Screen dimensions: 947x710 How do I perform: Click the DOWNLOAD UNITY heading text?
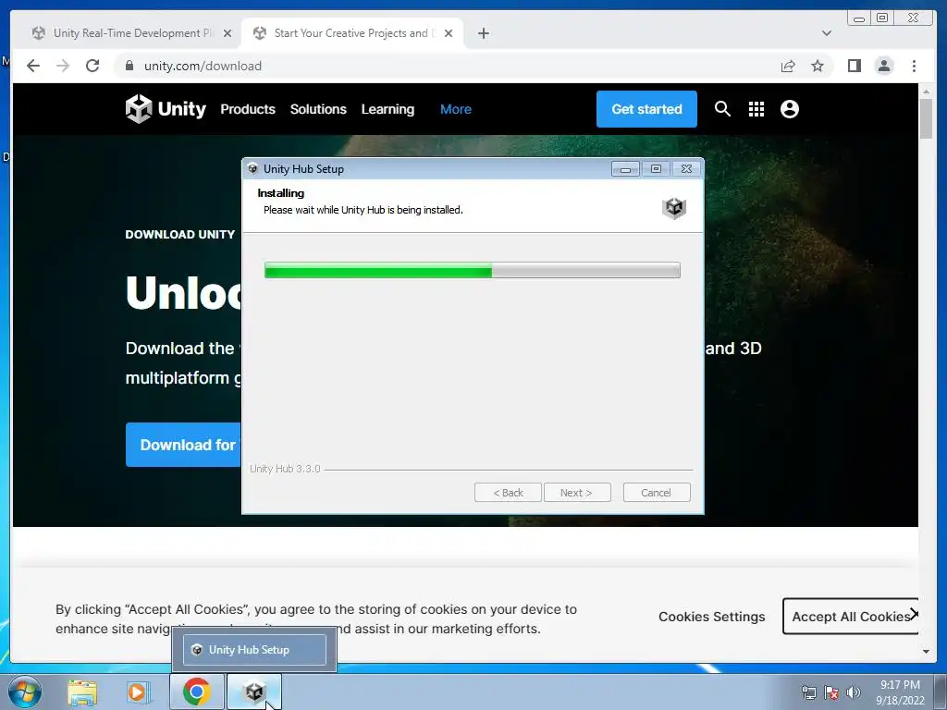tap(180, 234)
